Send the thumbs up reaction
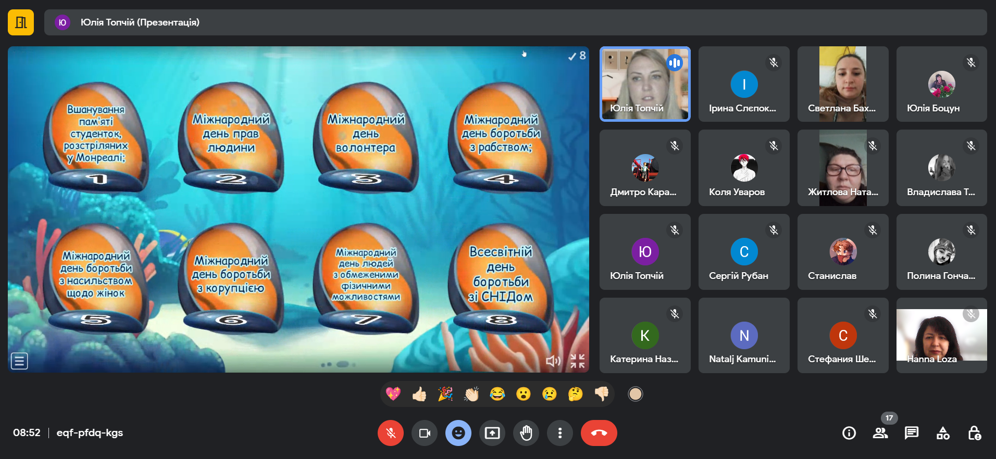Image resolution: width=996 pixels, height=459 pixels. coord(419,394)
